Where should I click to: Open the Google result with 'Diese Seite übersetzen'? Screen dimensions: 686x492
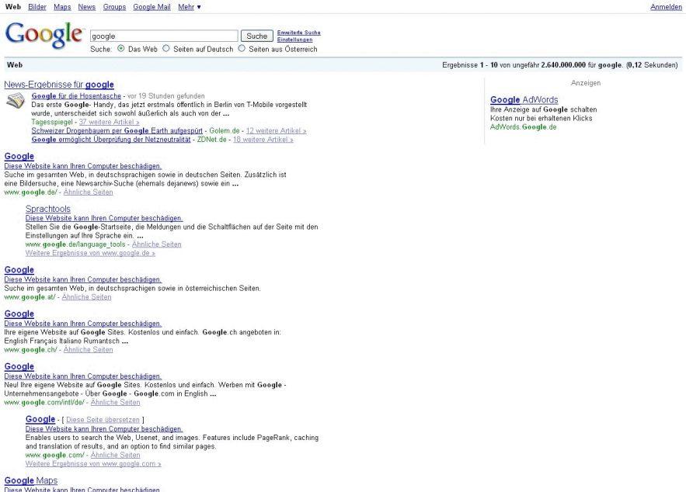[40, 419]
